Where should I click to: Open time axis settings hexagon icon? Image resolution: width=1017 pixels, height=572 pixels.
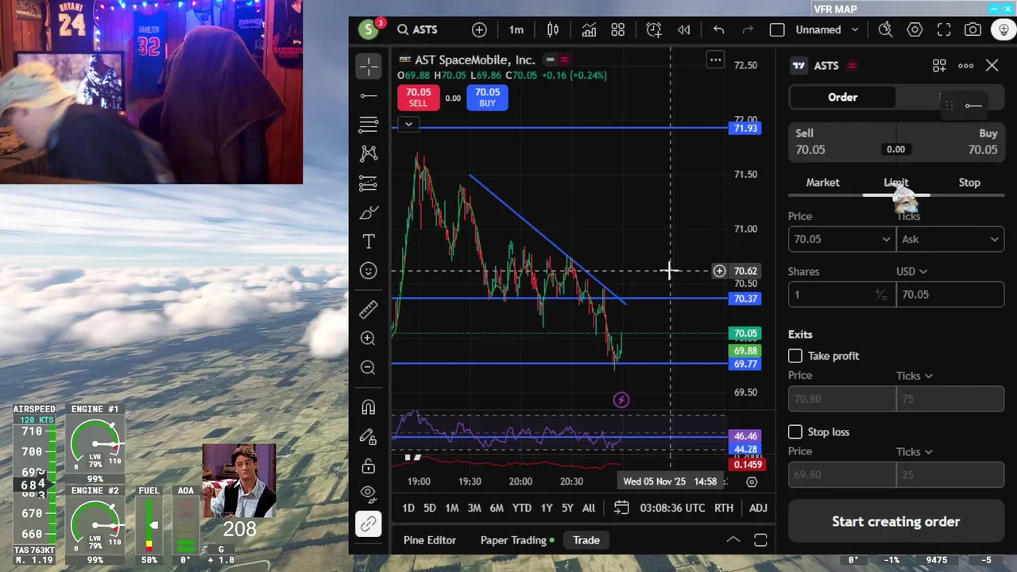pyautogui.click(x=752, y=481)
